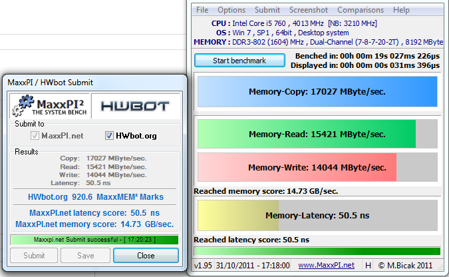Open the Help menu
Viewport: 449px width, 277px height.
(x=401, y=10)
